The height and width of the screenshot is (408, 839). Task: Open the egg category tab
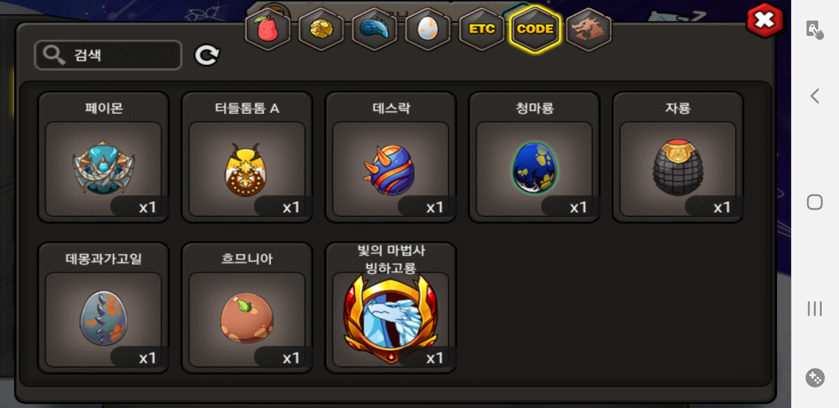428,29
